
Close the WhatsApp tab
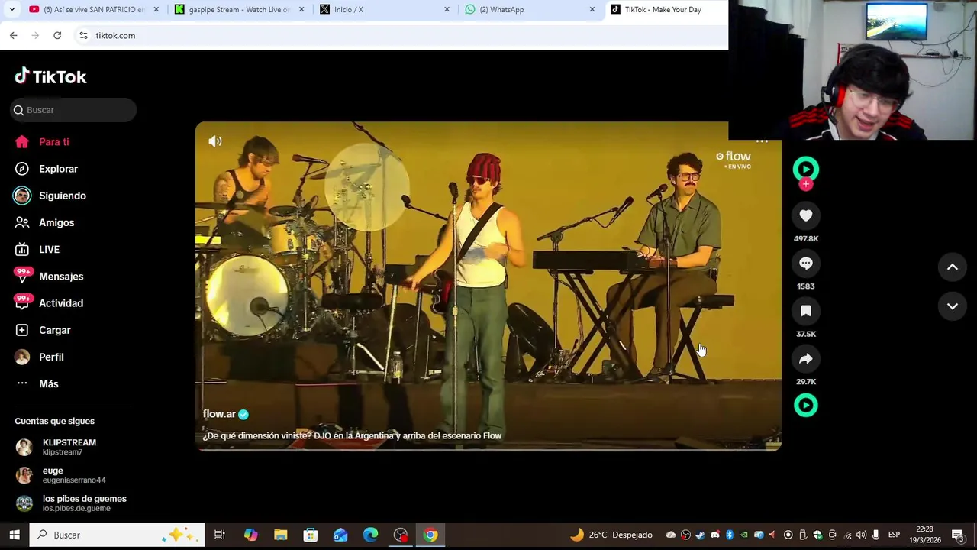[x=592, y=9]
